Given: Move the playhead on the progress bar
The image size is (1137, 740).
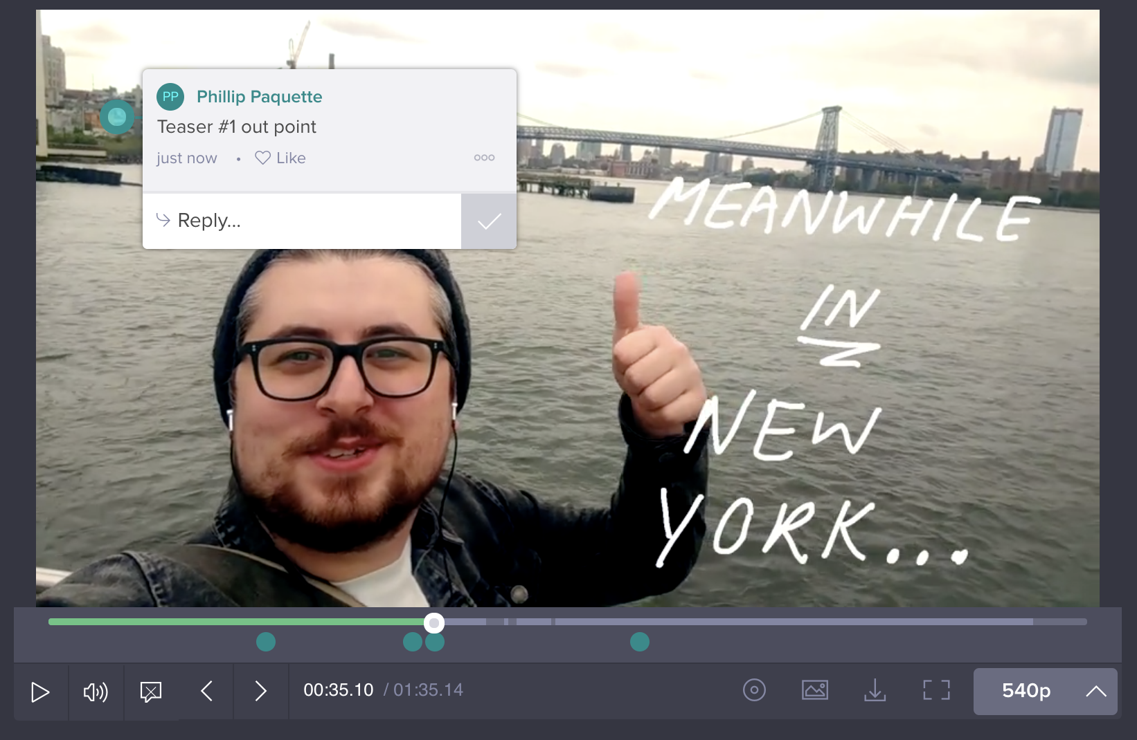Looking at the screenshot, I should [434, 622].
